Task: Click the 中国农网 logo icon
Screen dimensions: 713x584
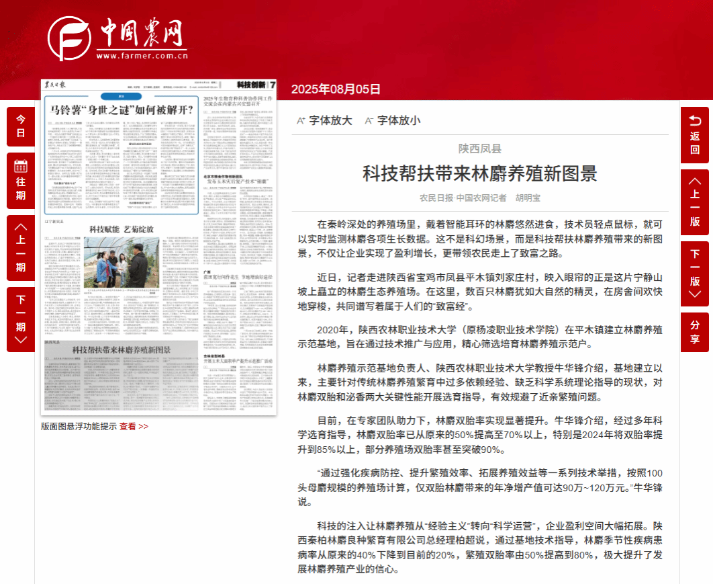Action: tap(70, 38)
